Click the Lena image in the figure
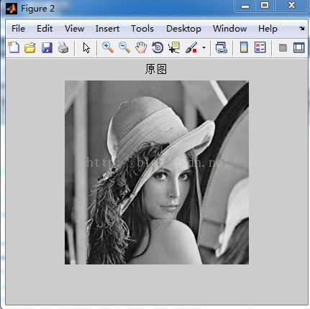The width and height of the screenshot is (310, 309). point(157,172)
